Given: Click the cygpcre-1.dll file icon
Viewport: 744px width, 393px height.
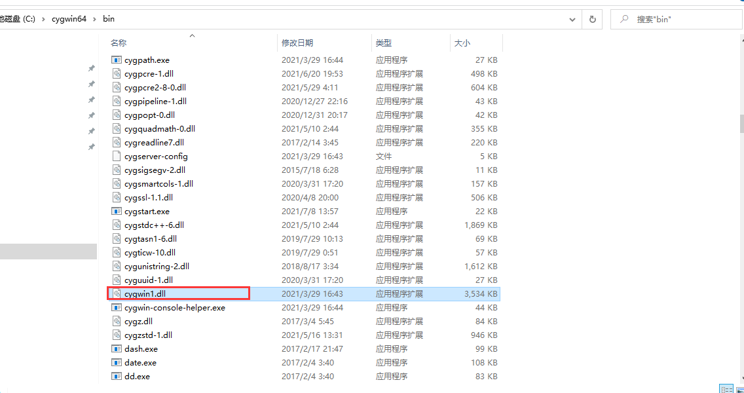Looking at the screenshot, I should pyautogui.click(x=117, y=74).
